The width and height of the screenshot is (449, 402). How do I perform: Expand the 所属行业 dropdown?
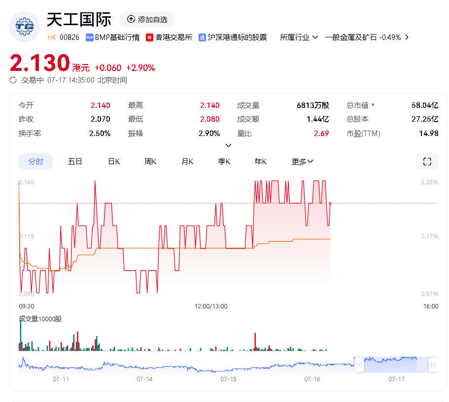point(299,37)
